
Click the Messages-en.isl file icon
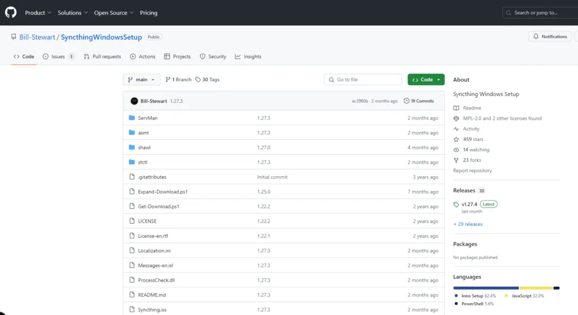(x=132, y=265)
